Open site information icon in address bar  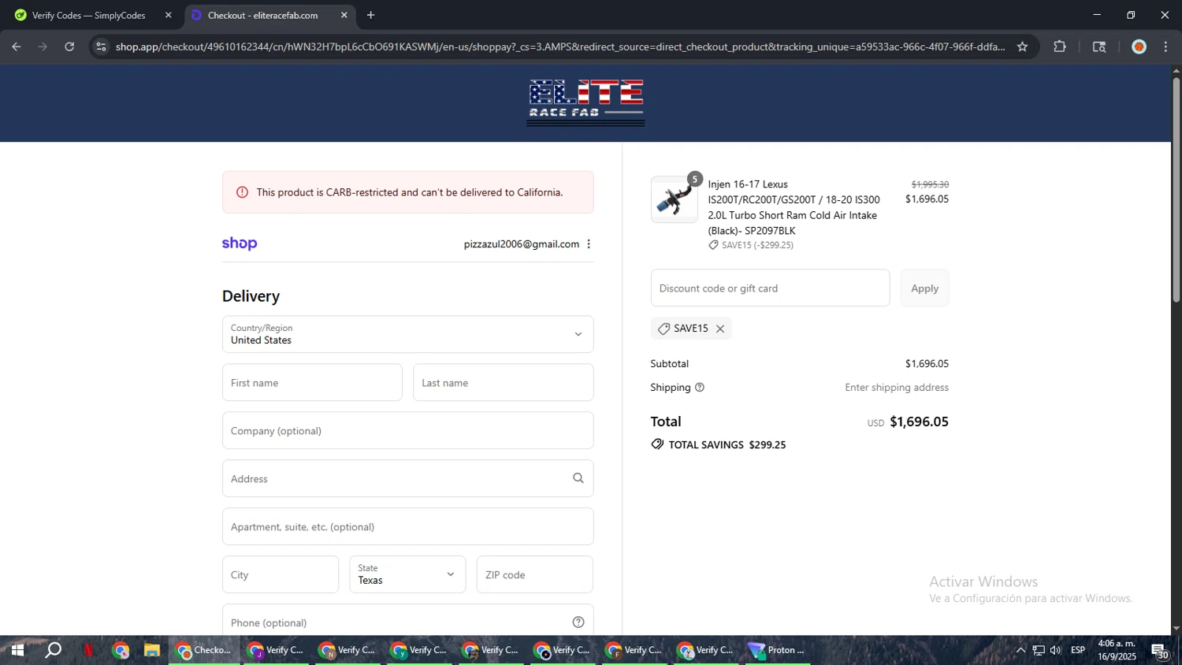(x=101, y=46)
